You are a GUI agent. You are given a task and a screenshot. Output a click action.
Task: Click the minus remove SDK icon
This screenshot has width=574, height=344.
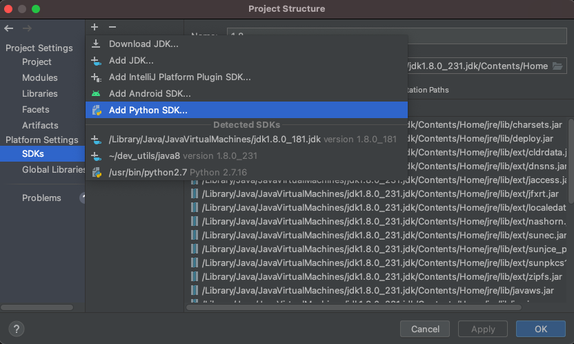[x=112, y=27]
